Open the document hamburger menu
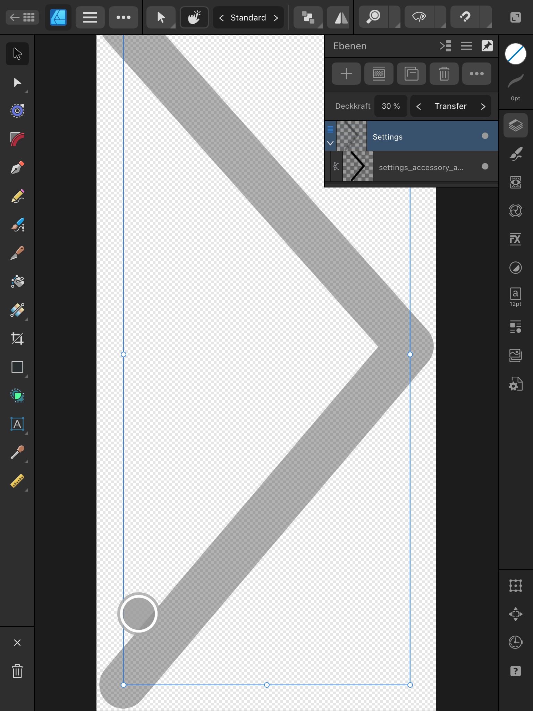This screenshot has width=533, height=711. click(x=90, y=17)
